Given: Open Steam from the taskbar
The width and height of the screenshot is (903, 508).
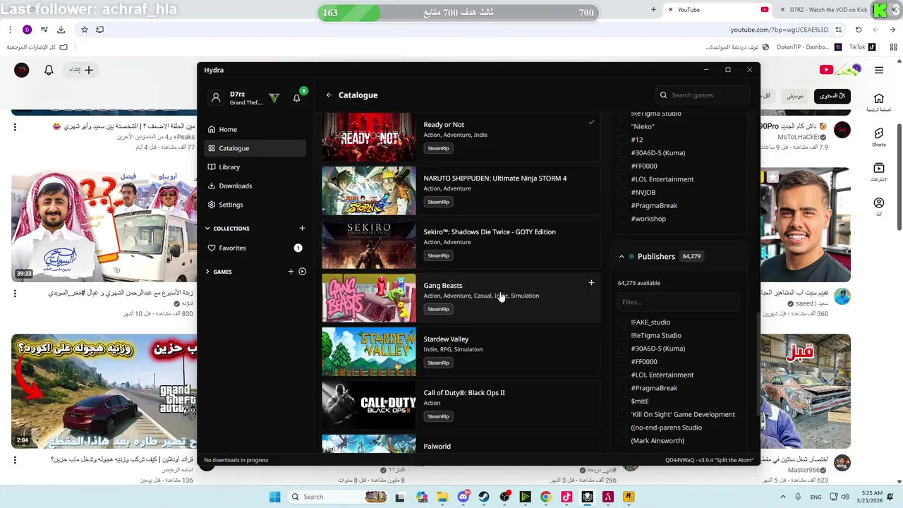Looking at the screenshot, I should [484, 497].
